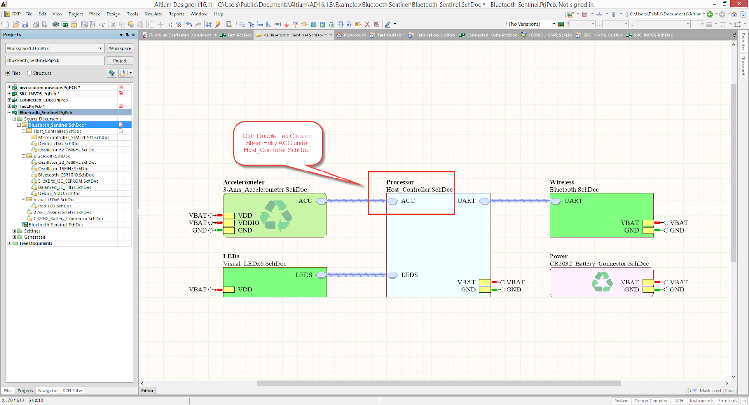Image resolution: width=749 pixels, height=405 pixels.
Task: Create a new document from toolbar
Action: (7, 24)
